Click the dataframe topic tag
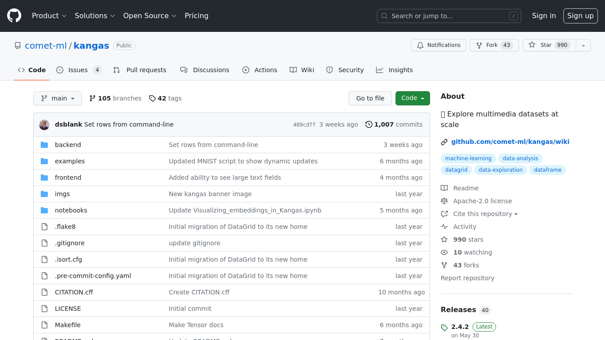This screenshot has width=605, height=340. (x=547, y=170)
